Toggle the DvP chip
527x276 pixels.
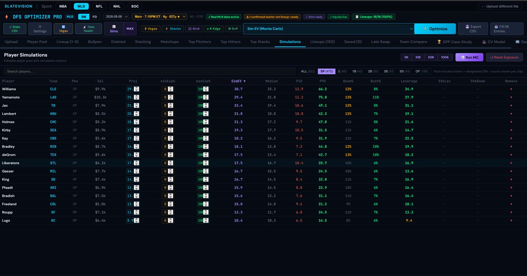click(x=233, y=28)
